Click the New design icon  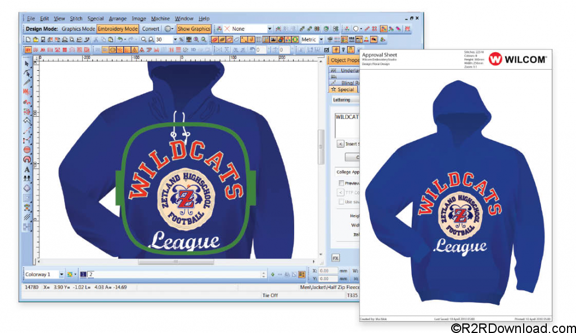tap(28, 40)
